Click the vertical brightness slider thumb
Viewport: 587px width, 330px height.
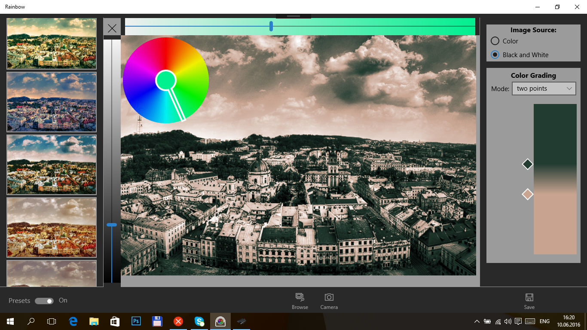click(112, 225)
